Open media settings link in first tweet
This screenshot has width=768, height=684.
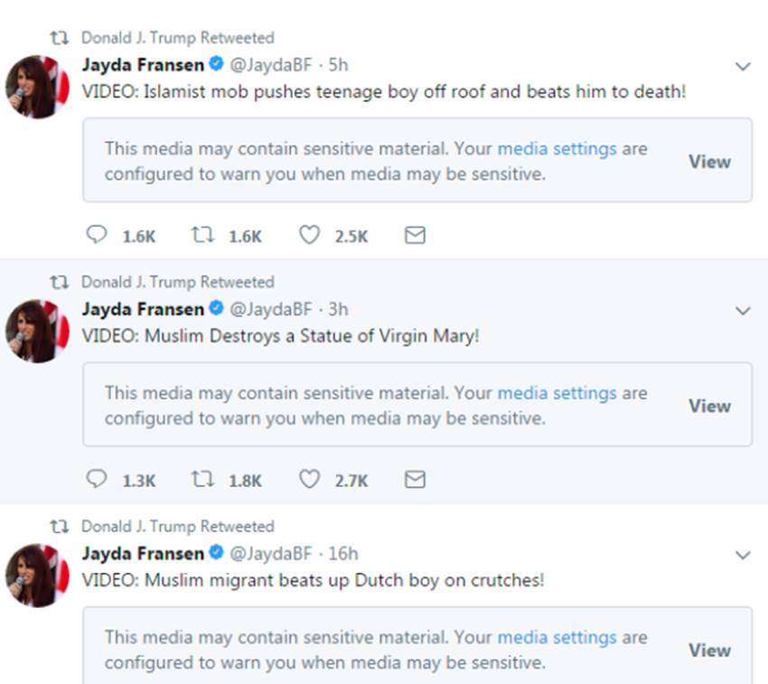[557, 149]
